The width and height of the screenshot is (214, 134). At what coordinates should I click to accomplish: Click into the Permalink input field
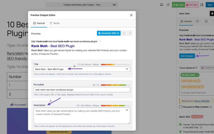82,90
